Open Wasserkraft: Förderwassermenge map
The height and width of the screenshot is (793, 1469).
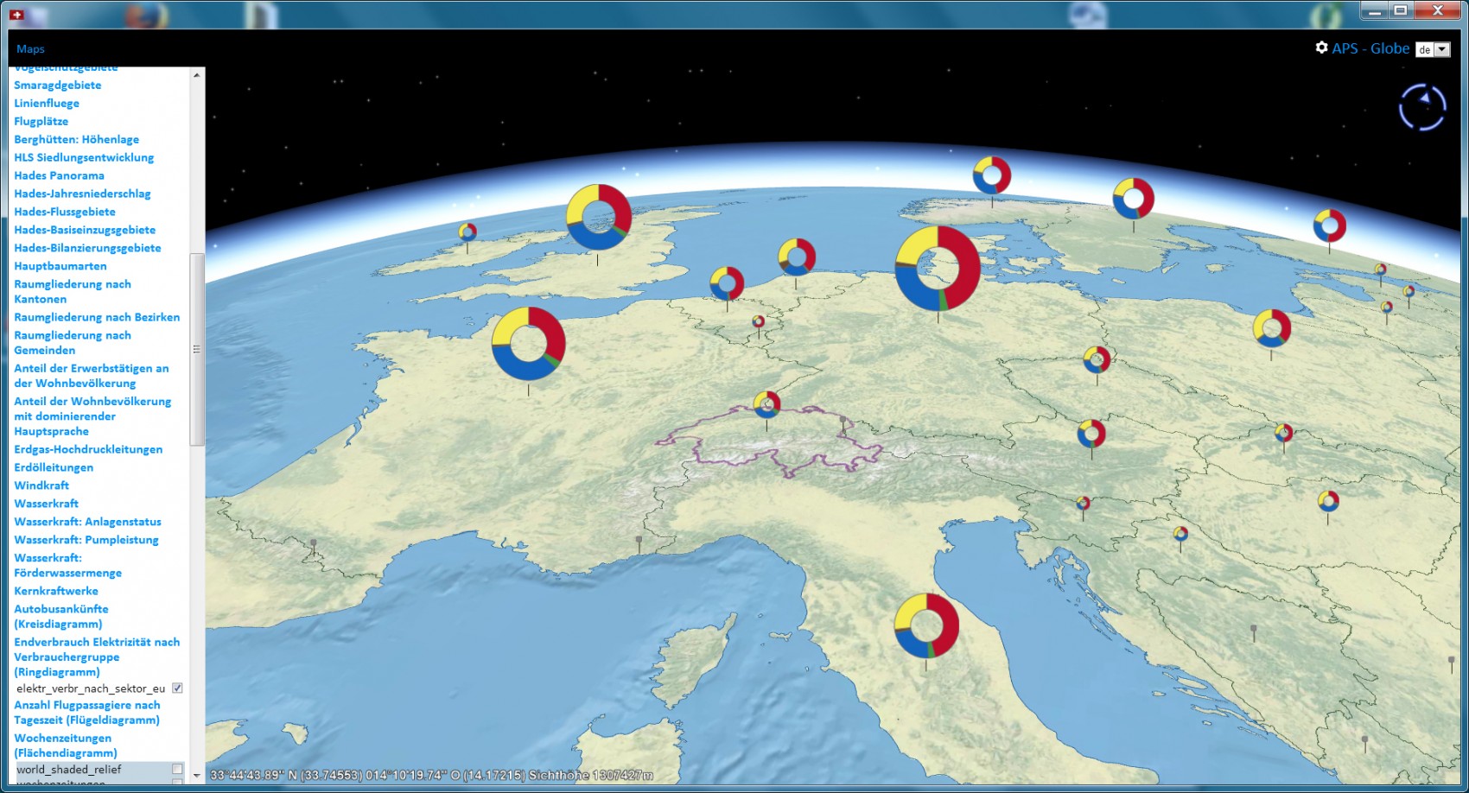(67, 565)
